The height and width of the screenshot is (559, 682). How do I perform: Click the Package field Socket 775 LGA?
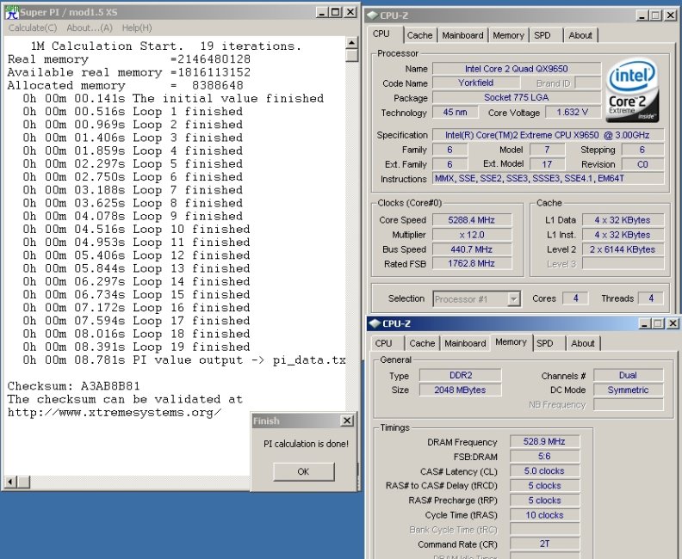[x=517, y=97]
